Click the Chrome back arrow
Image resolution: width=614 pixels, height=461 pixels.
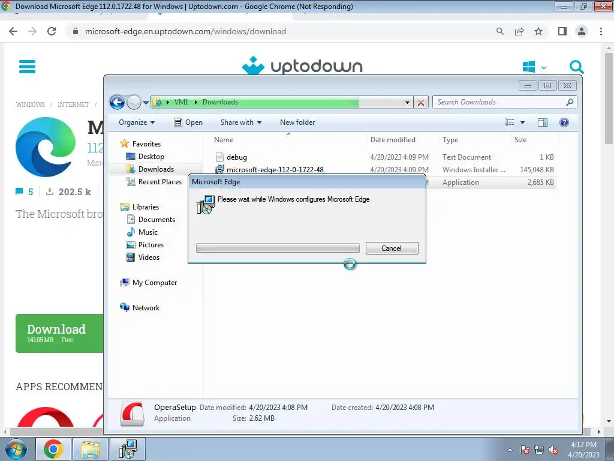13,31
